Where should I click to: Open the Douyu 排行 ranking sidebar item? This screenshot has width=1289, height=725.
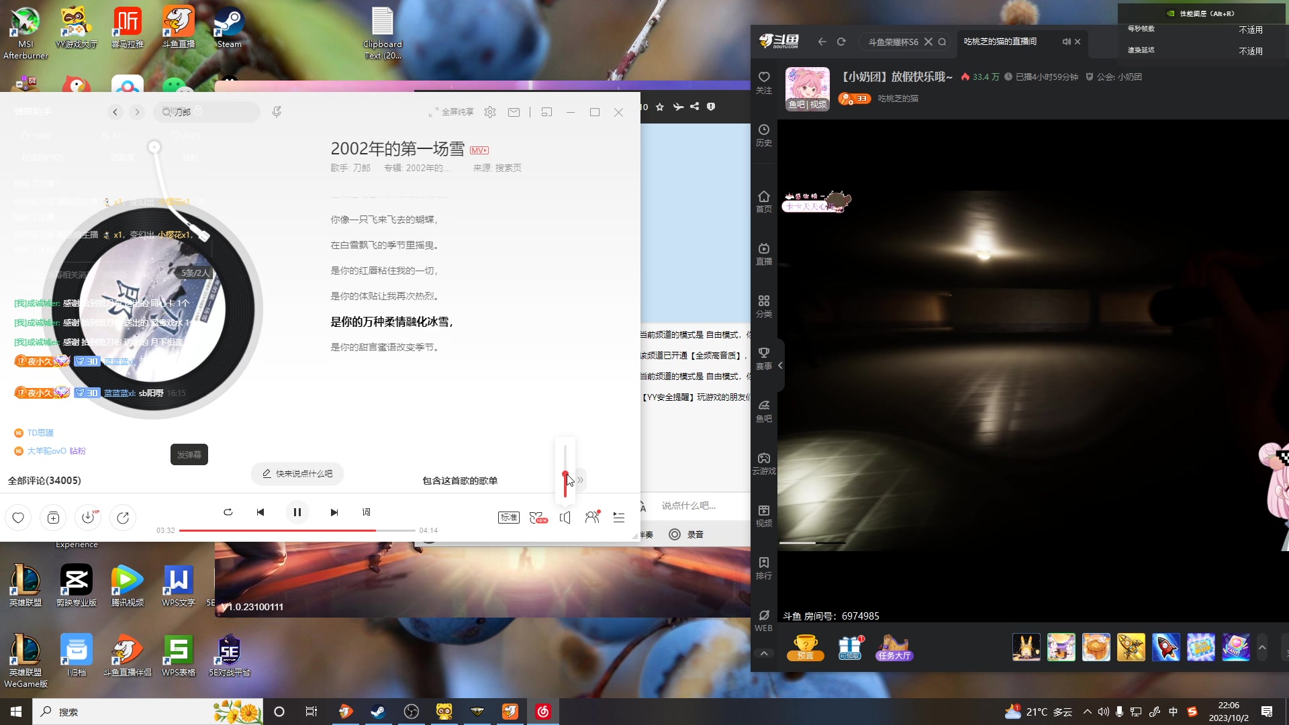tap(764, 568)
